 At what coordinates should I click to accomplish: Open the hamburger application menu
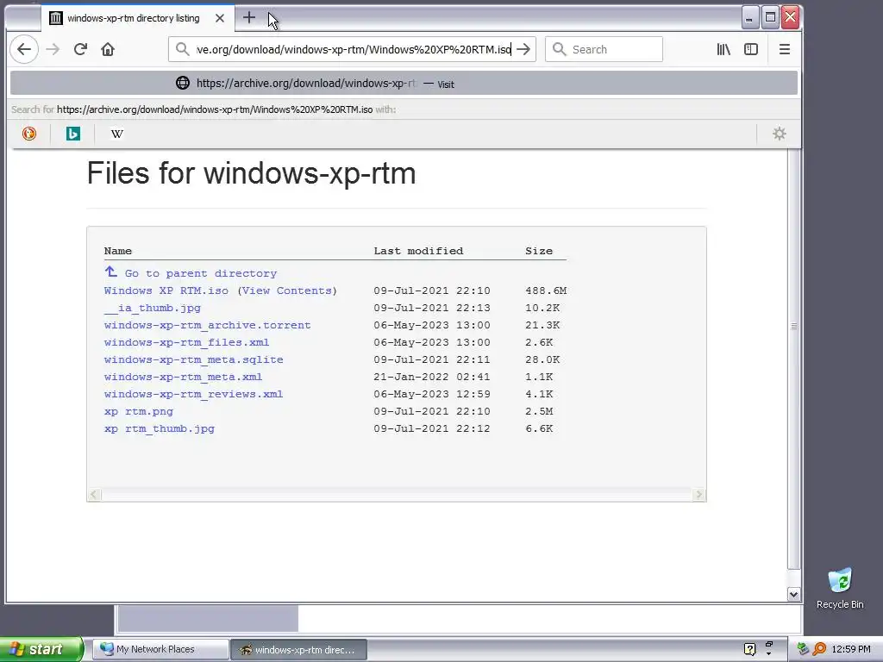[785, 49]
